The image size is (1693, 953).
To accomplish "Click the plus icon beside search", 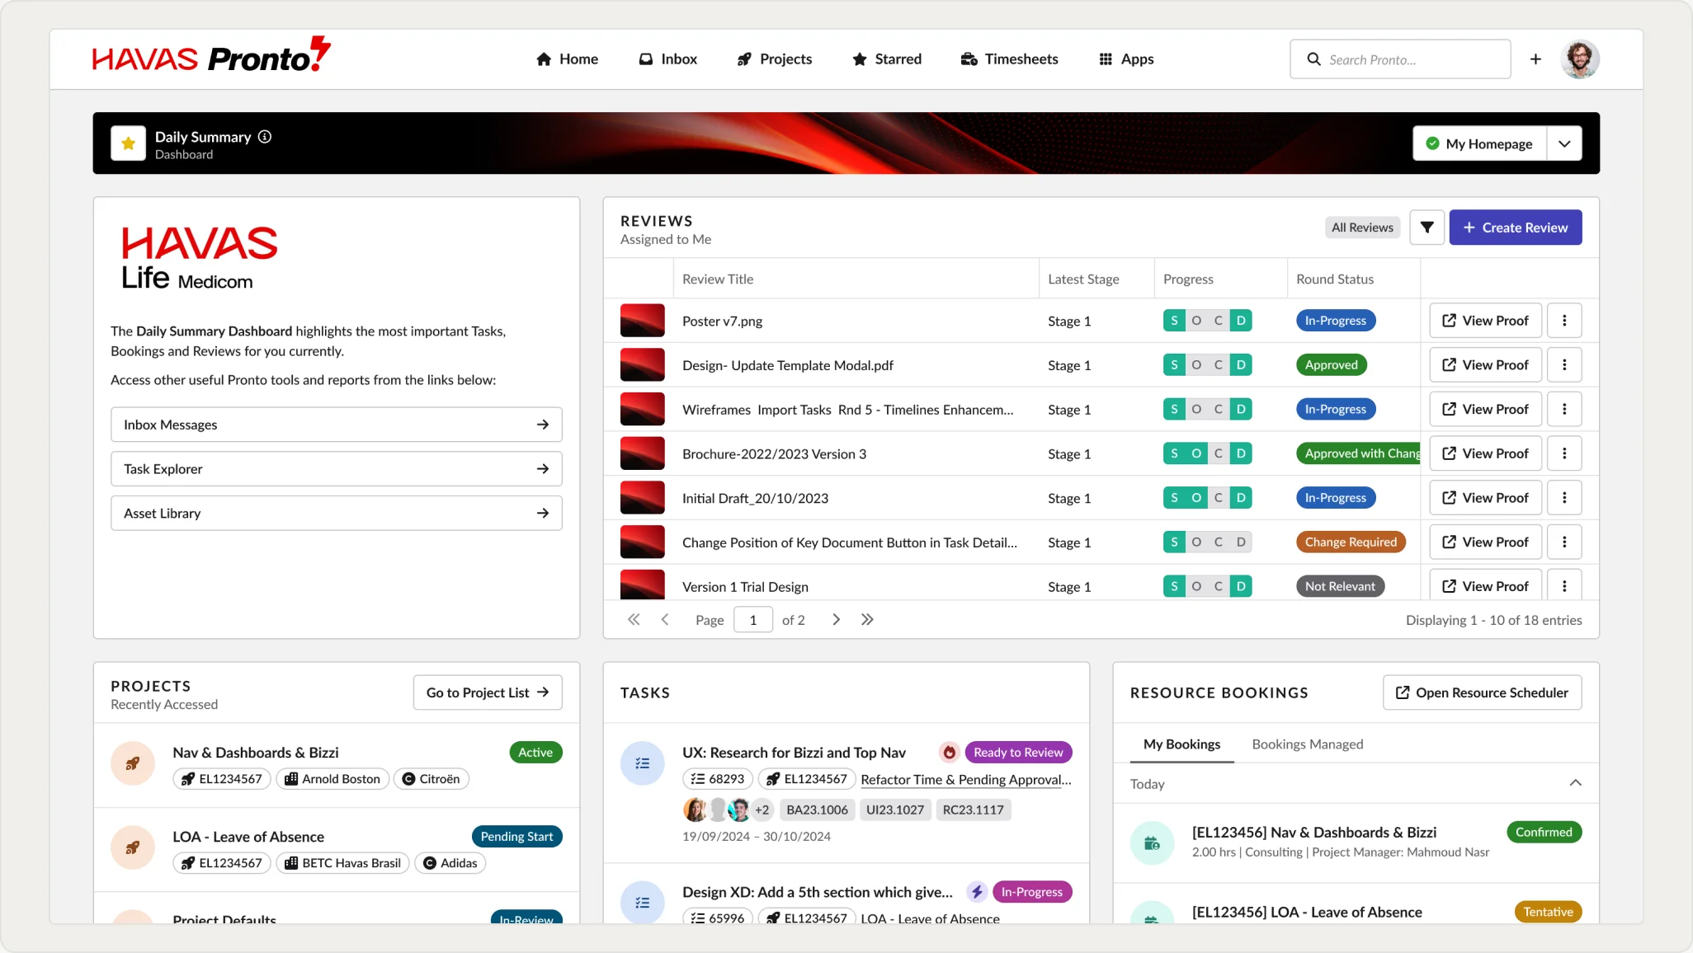I will pos(1535,59).
